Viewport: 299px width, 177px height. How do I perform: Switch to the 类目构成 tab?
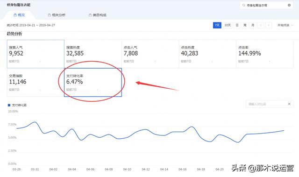tap(98, 15)
